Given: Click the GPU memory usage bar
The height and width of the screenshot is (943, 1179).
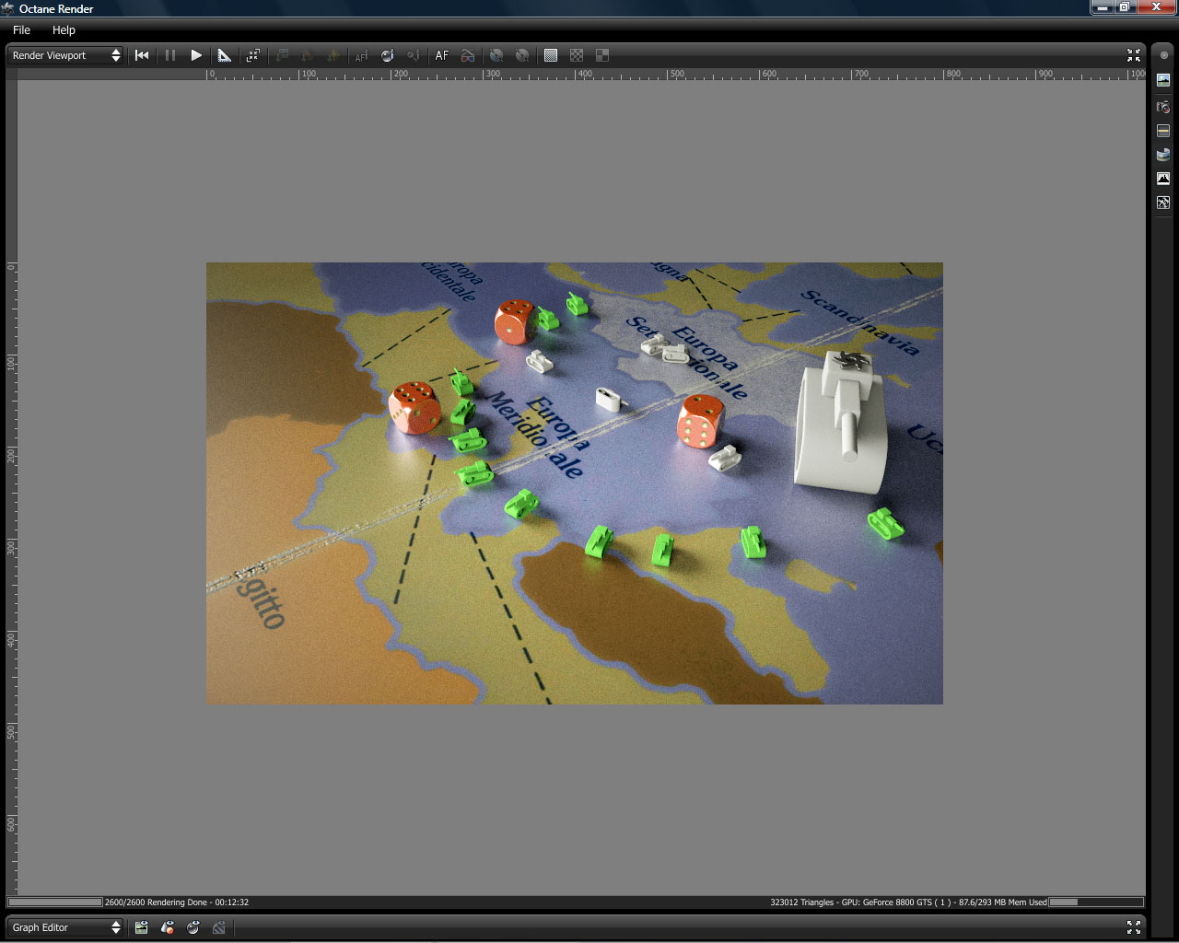Looking at the screenshot, I should 1096,902.
